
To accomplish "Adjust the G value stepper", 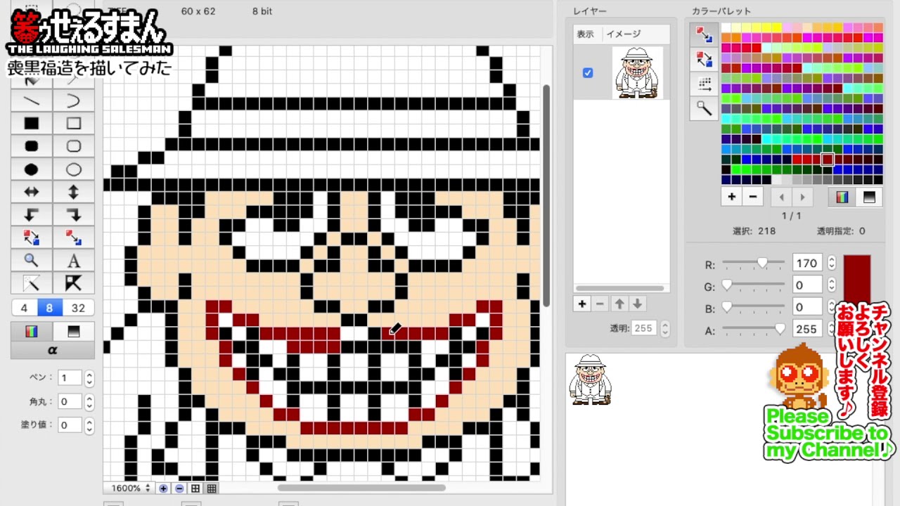I will click(x=831, y=285).
